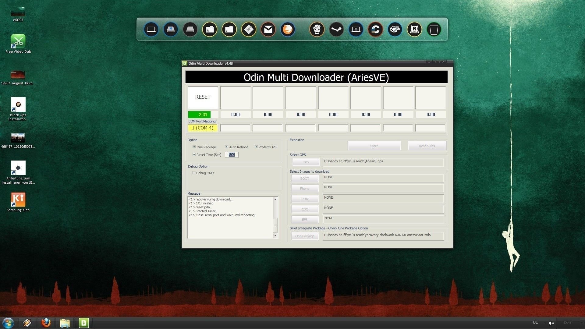Open the 466467_1015065078 desktop image
Screen dimensions: 585x329
[18, 140]
